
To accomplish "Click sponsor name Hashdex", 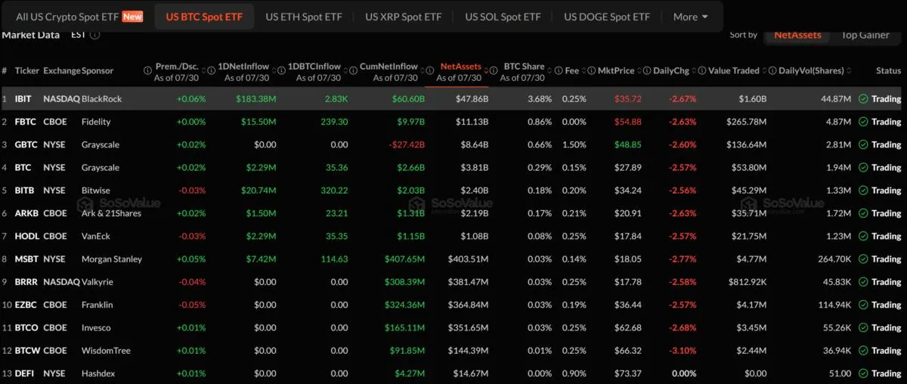I will point(98,373).
